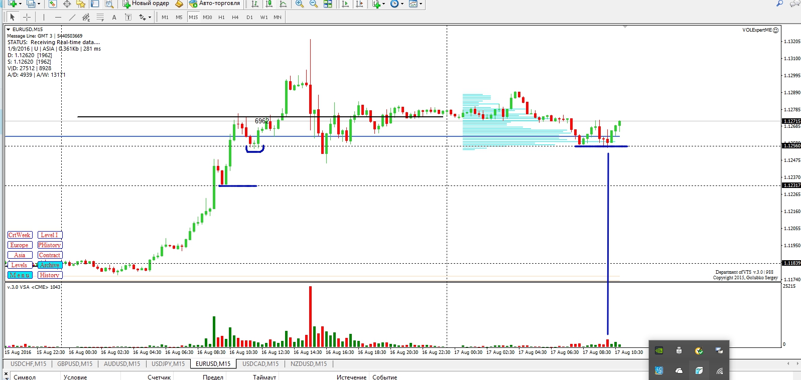Viewport: 801px width, 380px height.
Task: Select the equidistant channel tool
Action: 86,17
